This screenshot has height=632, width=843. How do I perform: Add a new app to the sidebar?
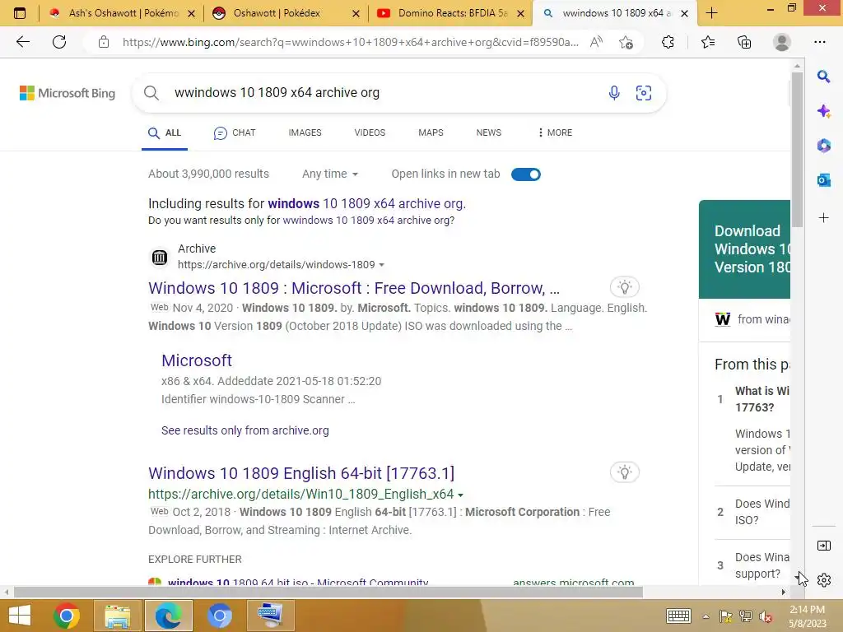pyautogui.click(x=823, y=217)
